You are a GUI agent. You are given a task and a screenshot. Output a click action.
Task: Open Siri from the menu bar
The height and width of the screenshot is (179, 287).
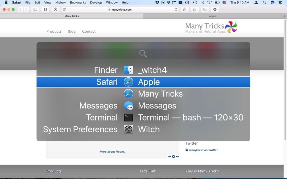coord(273,3)
